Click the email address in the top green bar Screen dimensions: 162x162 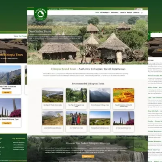pos(66,9)
